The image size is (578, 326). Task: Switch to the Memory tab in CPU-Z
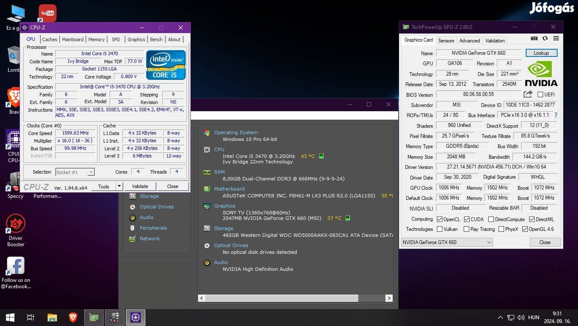click(96, 39)
